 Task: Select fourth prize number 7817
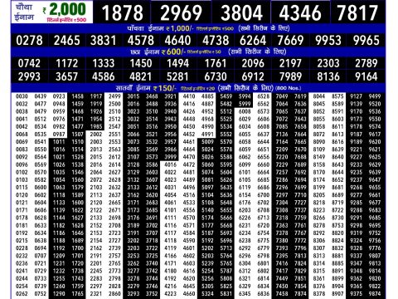[x=357, y=12]
